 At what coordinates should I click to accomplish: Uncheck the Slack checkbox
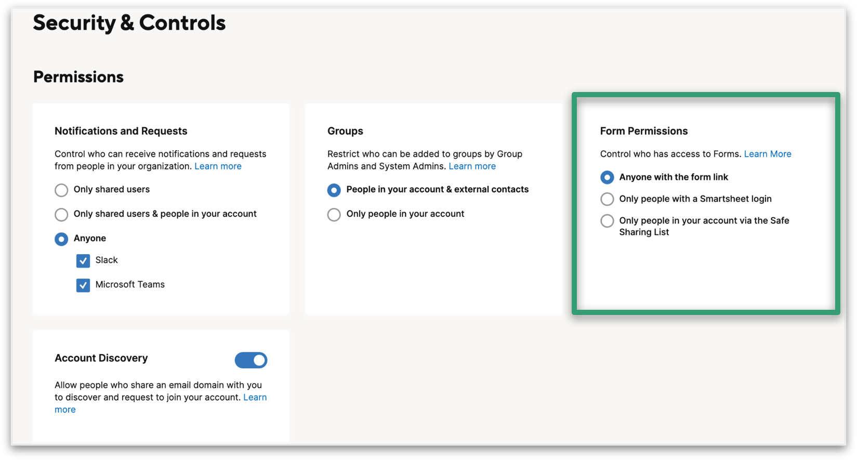(x=83, y=261)
